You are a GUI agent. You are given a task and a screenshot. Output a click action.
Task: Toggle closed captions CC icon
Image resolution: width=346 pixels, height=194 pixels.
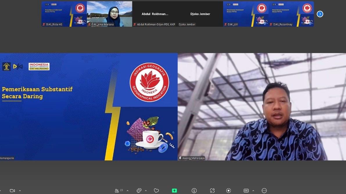246,191
